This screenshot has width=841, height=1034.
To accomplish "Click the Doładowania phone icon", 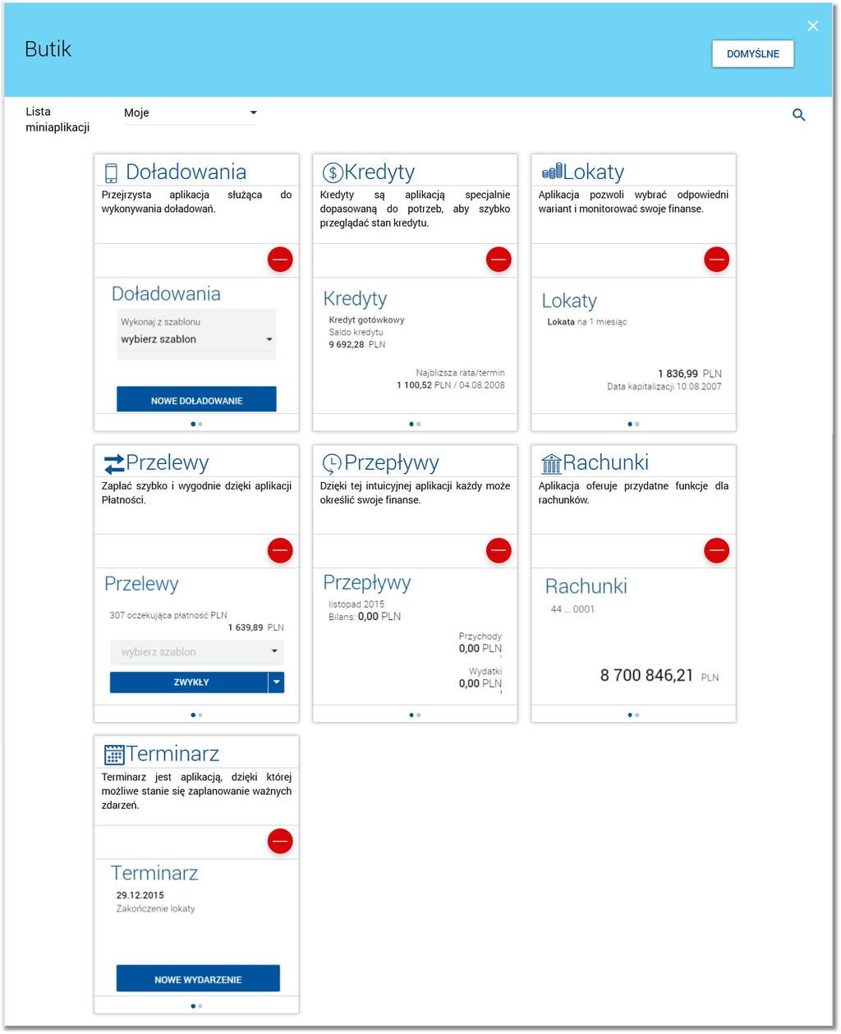I will coord(111,172).
